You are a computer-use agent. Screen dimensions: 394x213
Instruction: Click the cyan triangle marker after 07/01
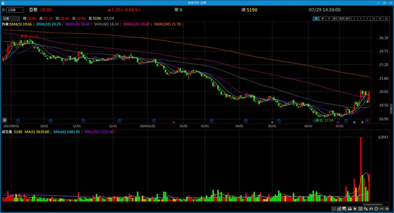tap(354, 122)
